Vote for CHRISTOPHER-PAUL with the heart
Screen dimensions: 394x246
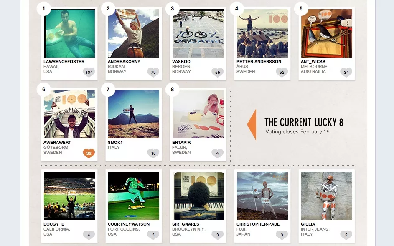[x=282, y=235]
